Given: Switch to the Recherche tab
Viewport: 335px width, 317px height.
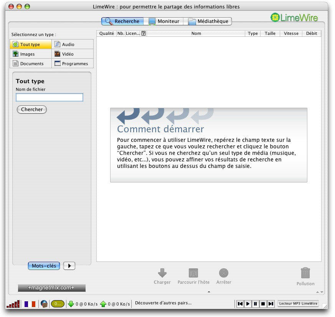Looking at the screenshot, I should [122, 21].
